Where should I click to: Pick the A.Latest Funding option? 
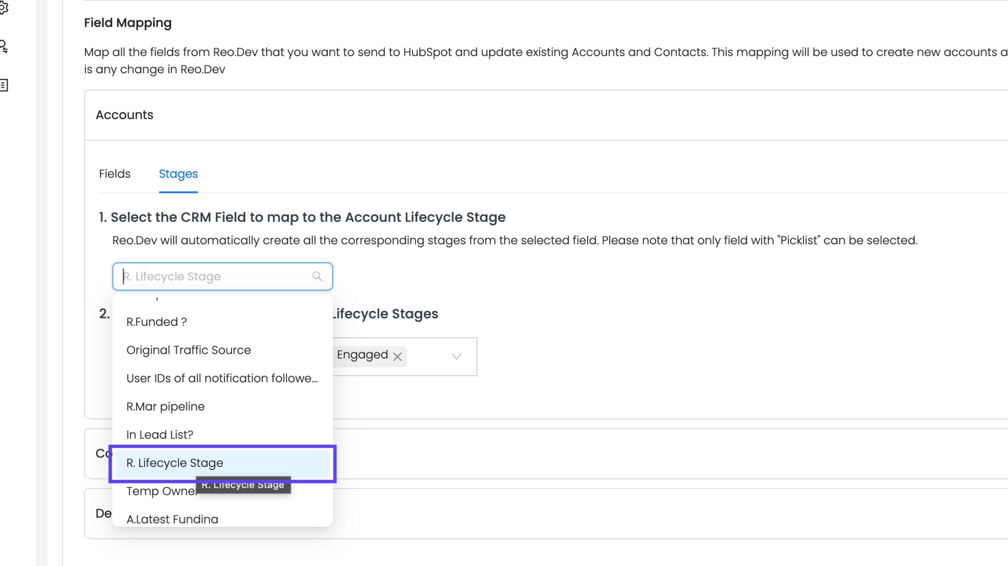tap(172, 519)
